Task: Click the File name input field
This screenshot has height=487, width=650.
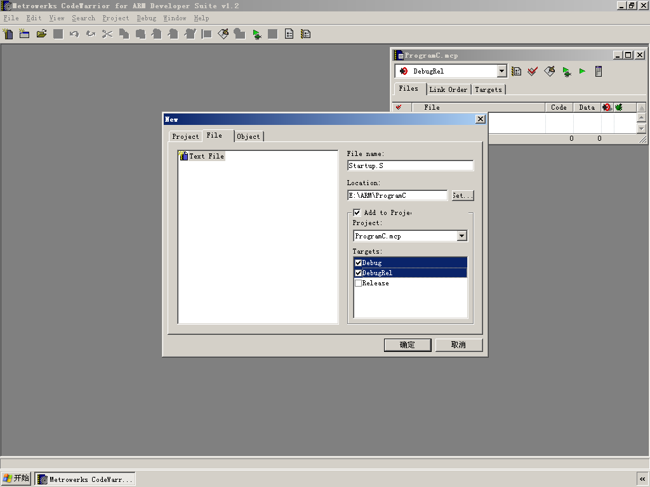Action: pyautogui.click(x=411, y=166)
